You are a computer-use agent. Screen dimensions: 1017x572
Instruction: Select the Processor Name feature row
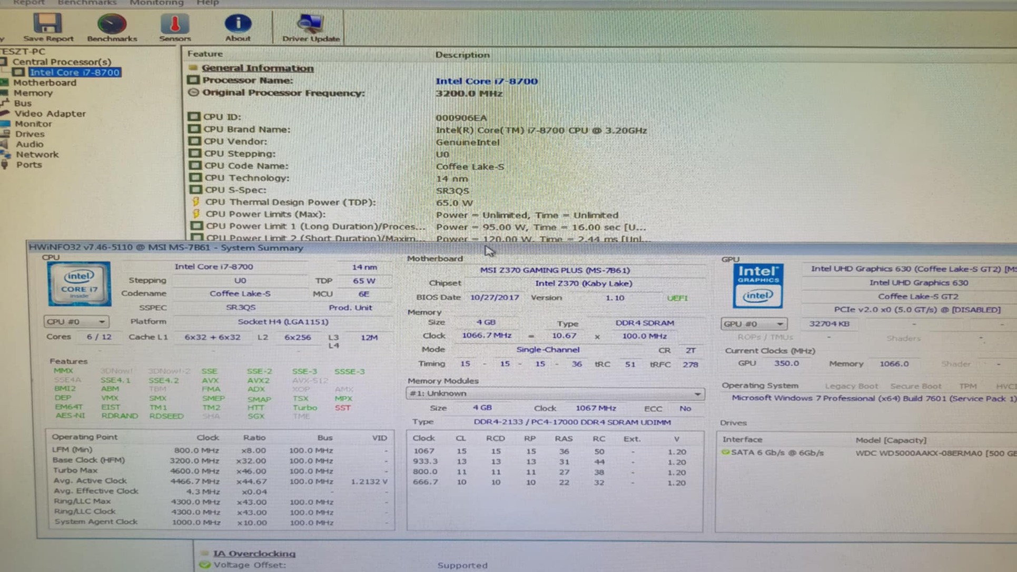(248, 81)
